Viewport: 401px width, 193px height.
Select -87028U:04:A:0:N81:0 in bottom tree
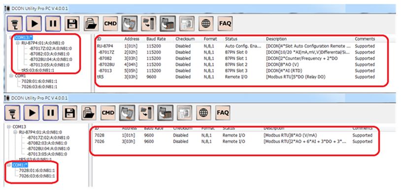[x=48, y=149]
